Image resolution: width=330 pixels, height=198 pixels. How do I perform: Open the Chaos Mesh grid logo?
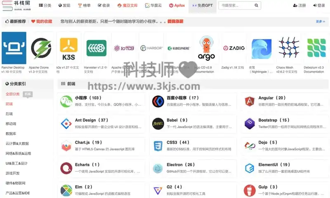click(289, 48)
